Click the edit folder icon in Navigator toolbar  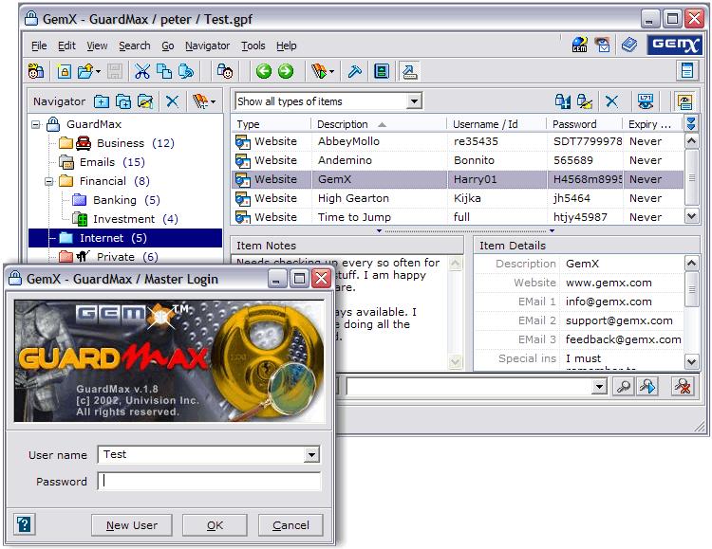(x=146, y=101)
